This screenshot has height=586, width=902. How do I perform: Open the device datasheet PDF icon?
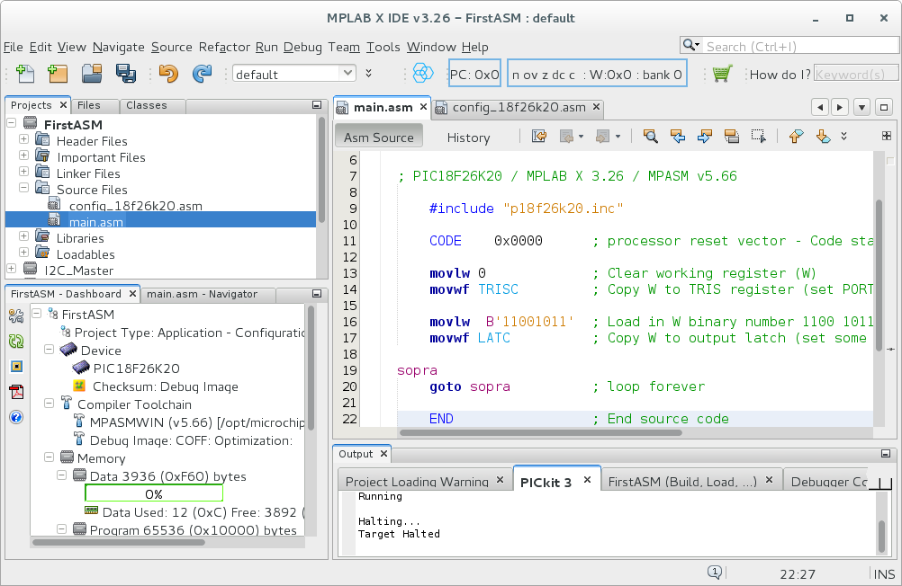tap(15, 391)
